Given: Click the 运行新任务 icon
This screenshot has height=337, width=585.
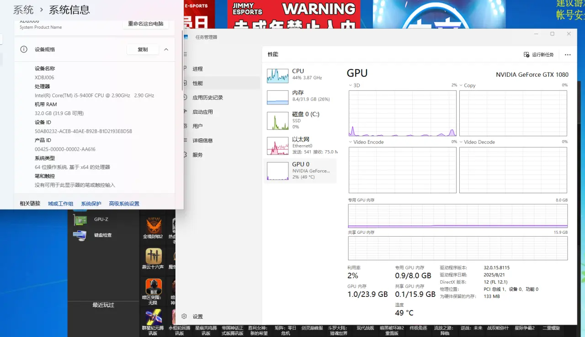Looking at the screenshot, I should tap(526, 54).
